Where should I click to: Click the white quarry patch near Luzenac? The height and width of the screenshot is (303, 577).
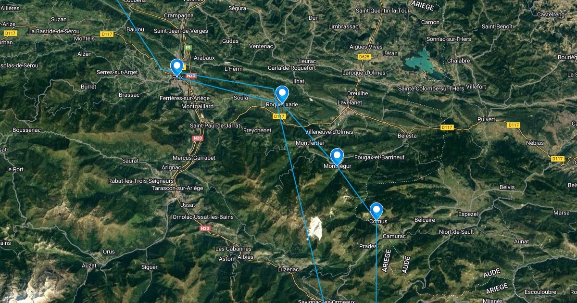point(315,228)
